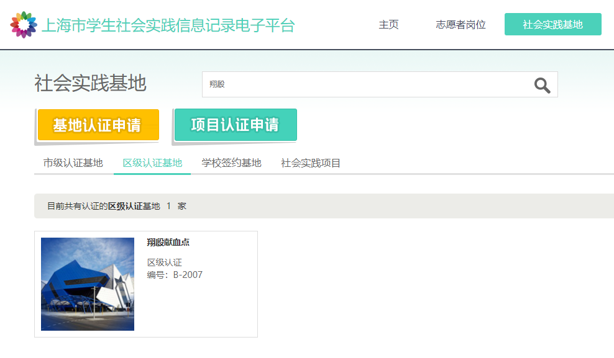Click the large 社会实践基地 page heading
The width and height of the screenshot is (614, 358).
[91, 83]
